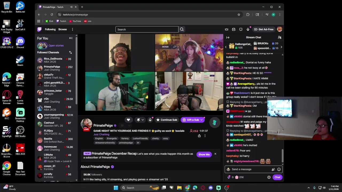Open the chat celebration party icon
The height and width of the screenshot is (192, 342).
pos(273,169)
